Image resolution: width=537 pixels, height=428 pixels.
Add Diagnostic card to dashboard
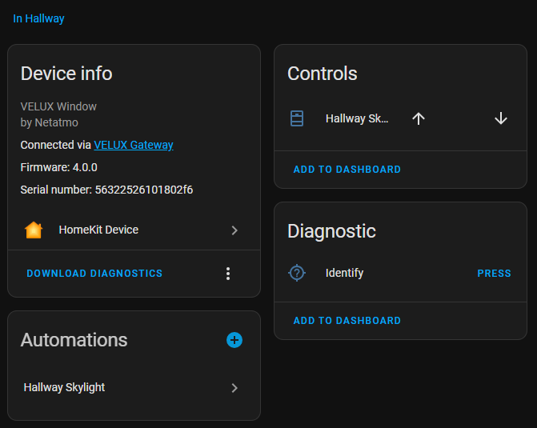(347, 321)
